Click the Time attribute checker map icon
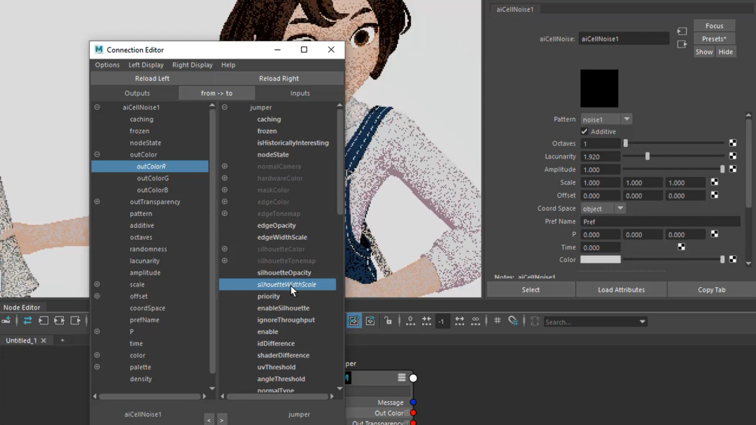 coord(681,247)
